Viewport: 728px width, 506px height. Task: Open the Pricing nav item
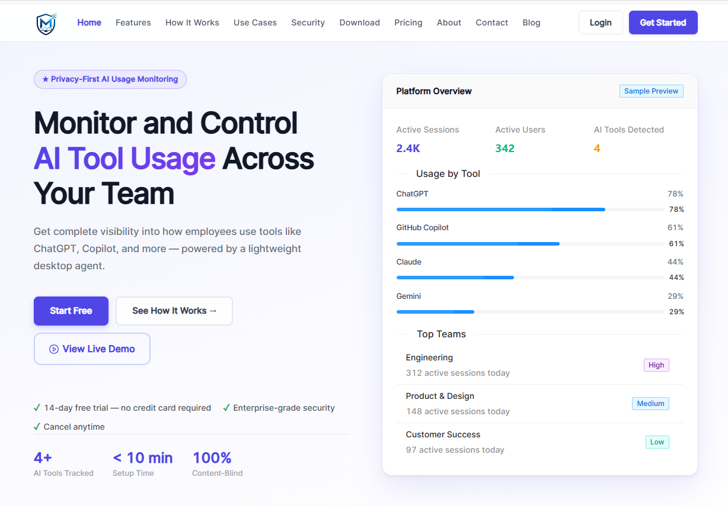pyautogui.click(x=408, y=22)
